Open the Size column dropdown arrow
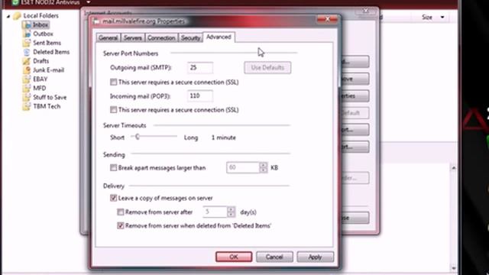The width and height of the screenshot is (489, 275). 442,17
